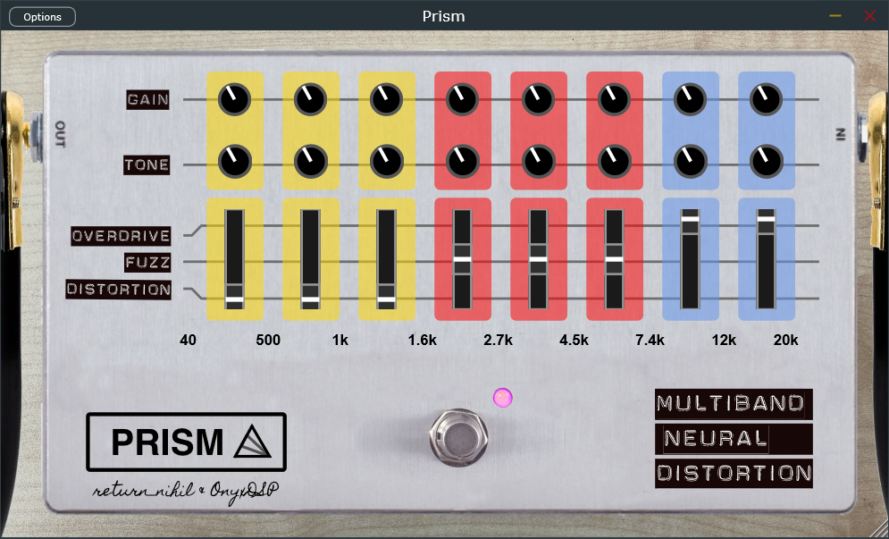Click the last blue band Gain knob
Screen dimensions: 889x539
[x=766, y=100]
